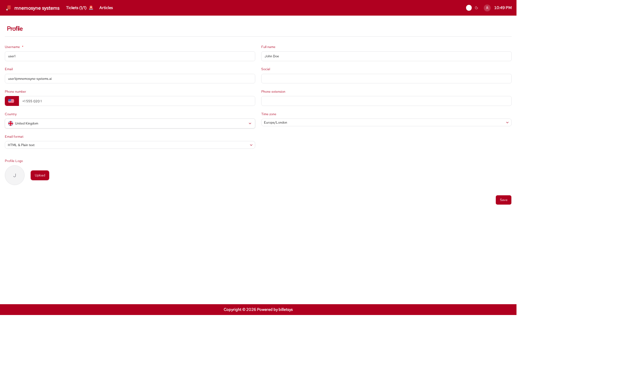Image resolution: width=630 pixels, height=384 pixels.
Task: Click the Email format label
Action: point(14,137)
